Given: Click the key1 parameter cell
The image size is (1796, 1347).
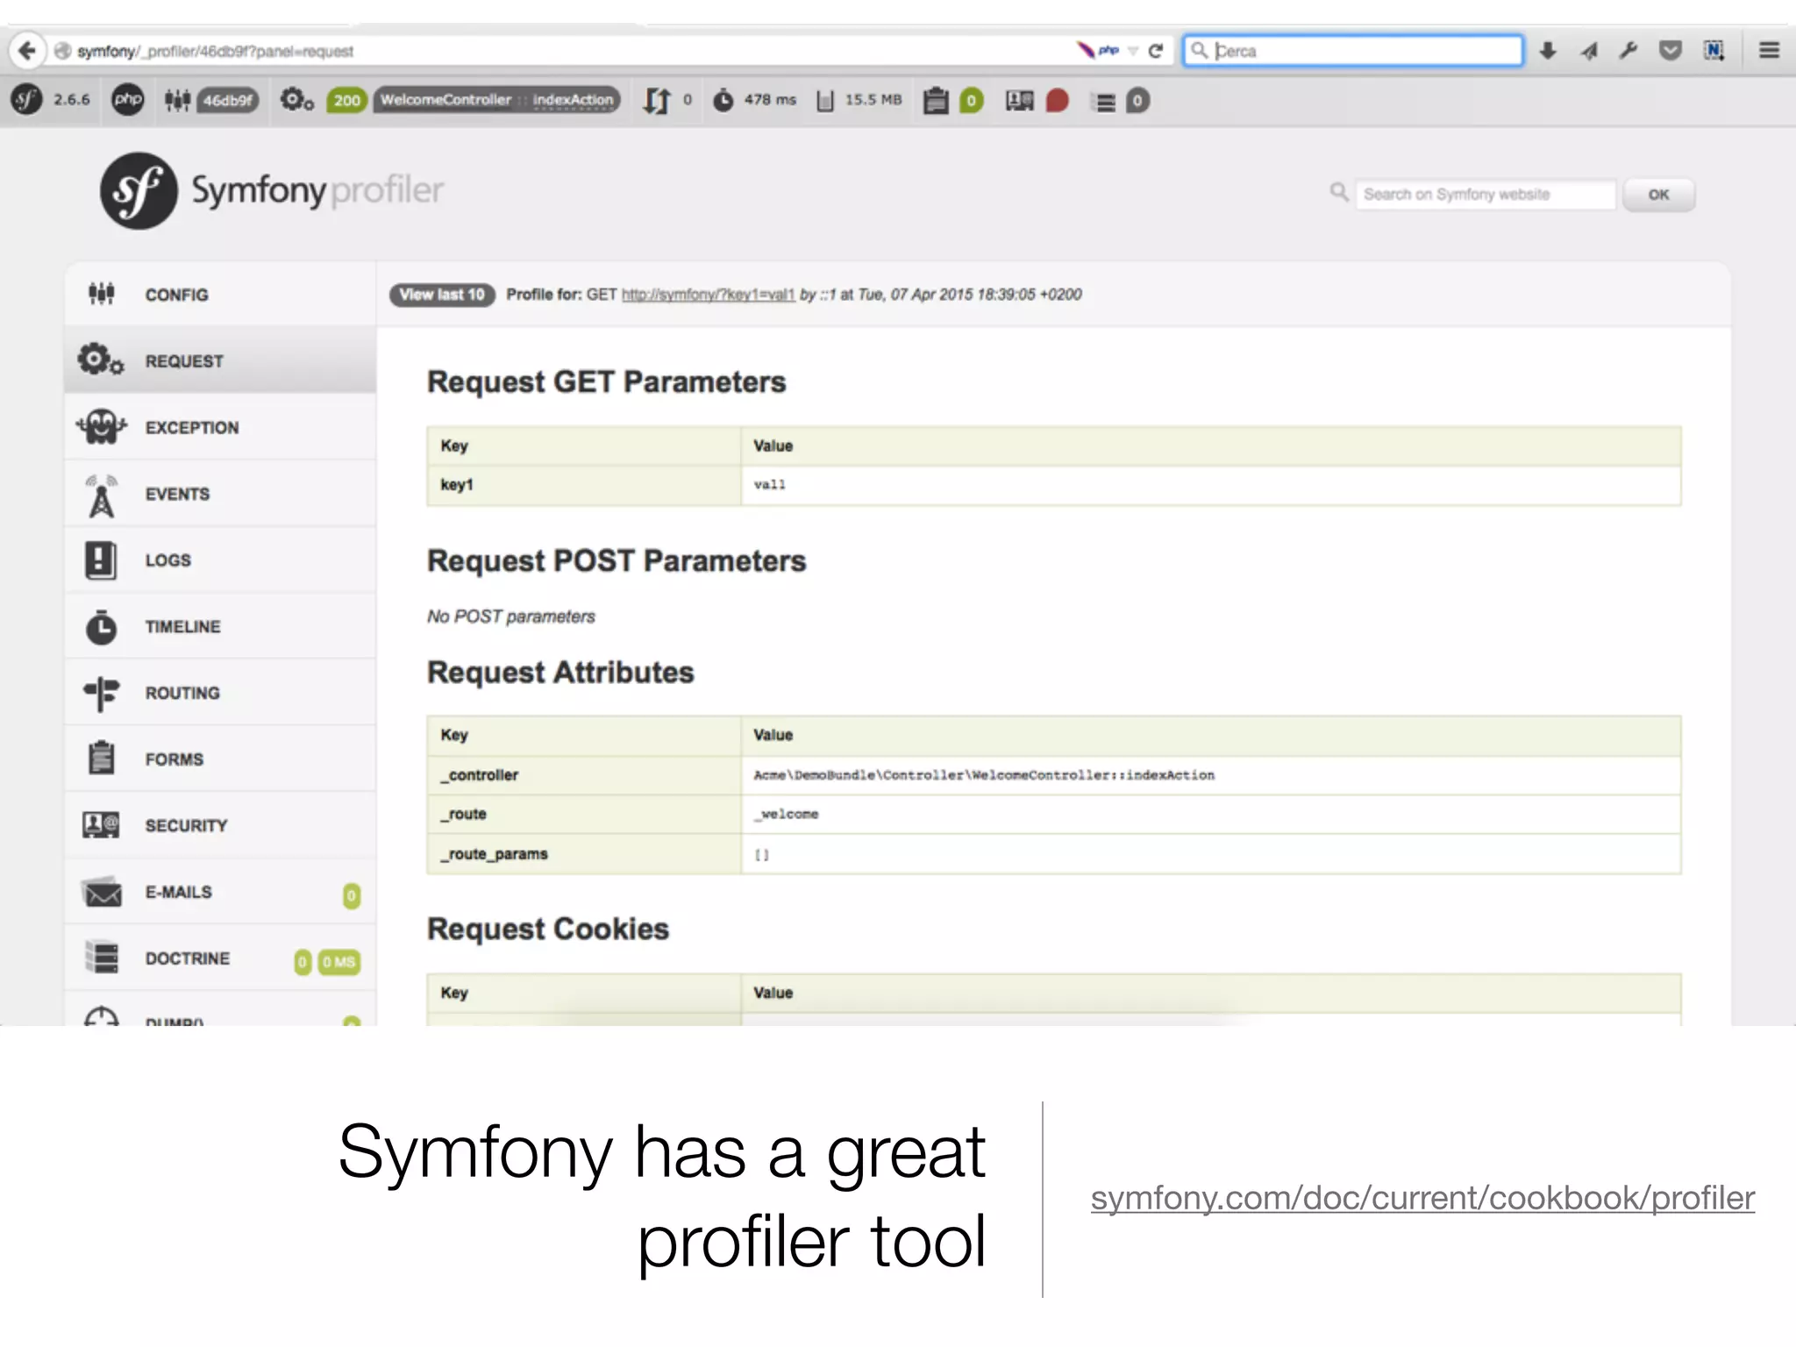Looking at the screenshot, I should (x=584, y=485).
